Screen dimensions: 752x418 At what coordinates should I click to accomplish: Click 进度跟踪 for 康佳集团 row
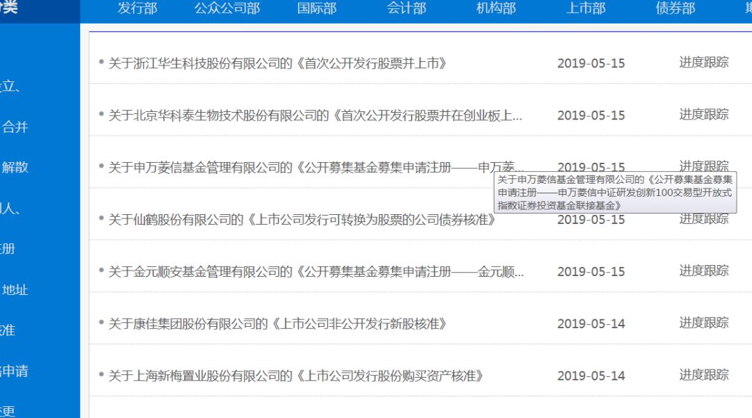click(x=703, y=323)
